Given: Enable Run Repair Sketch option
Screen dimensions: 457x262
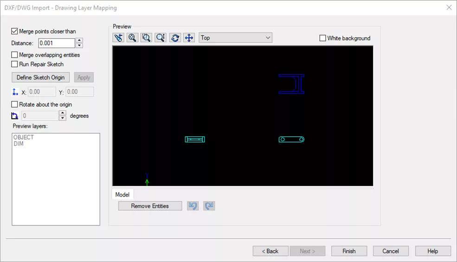Looking at the screenshot, I should click(x=14, y=64).
